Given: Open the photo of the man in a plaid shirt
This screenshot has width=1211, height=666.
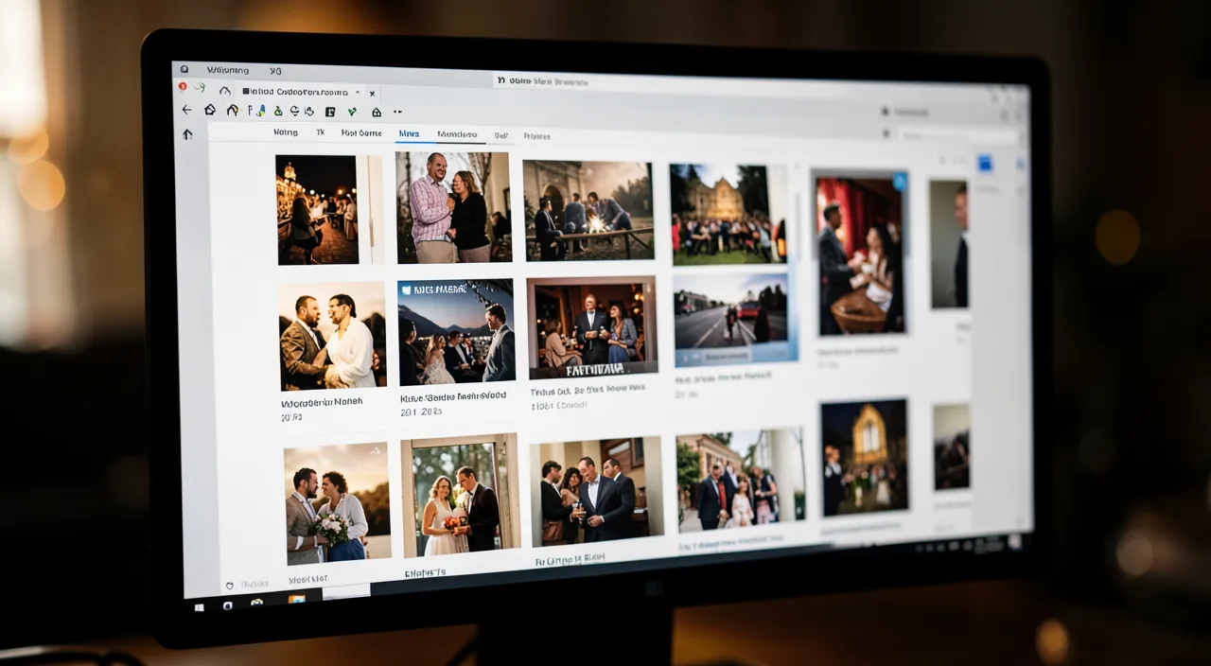Looking at the screenshot, I should click(x=453, y=207).
